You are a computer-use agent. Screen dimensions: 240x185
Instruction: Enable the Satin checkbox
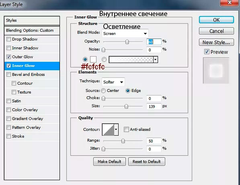pos(8,101)
